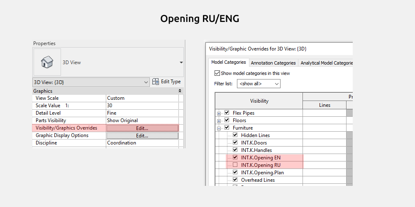
Task: Click Edit for Visibility/Graphics Overrides
Action: 142,128
